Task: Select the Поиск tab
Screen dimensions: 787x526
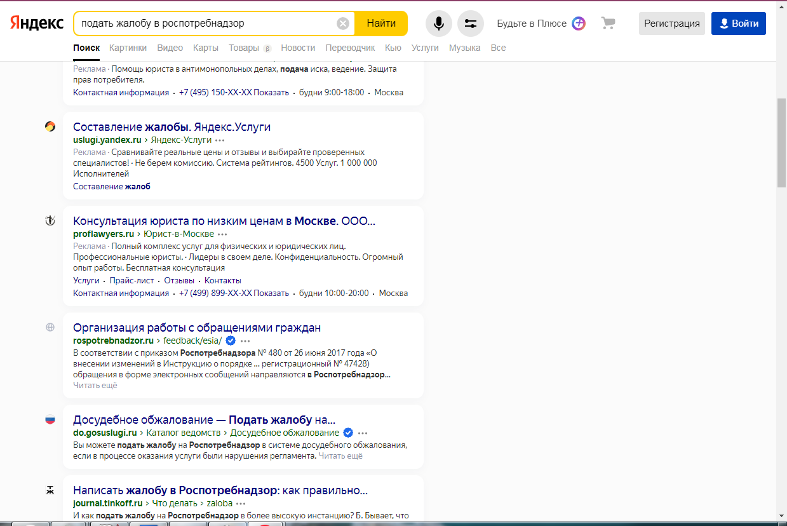Action: click(x=86, y=48)
